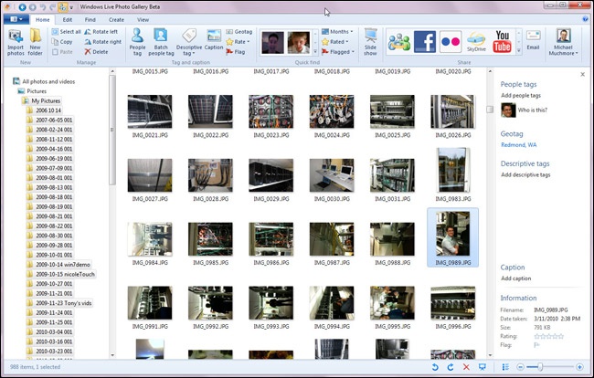Set star rating in Information panel
The image size is (594, 378).
pyautogui.click(x=548, y=336)
